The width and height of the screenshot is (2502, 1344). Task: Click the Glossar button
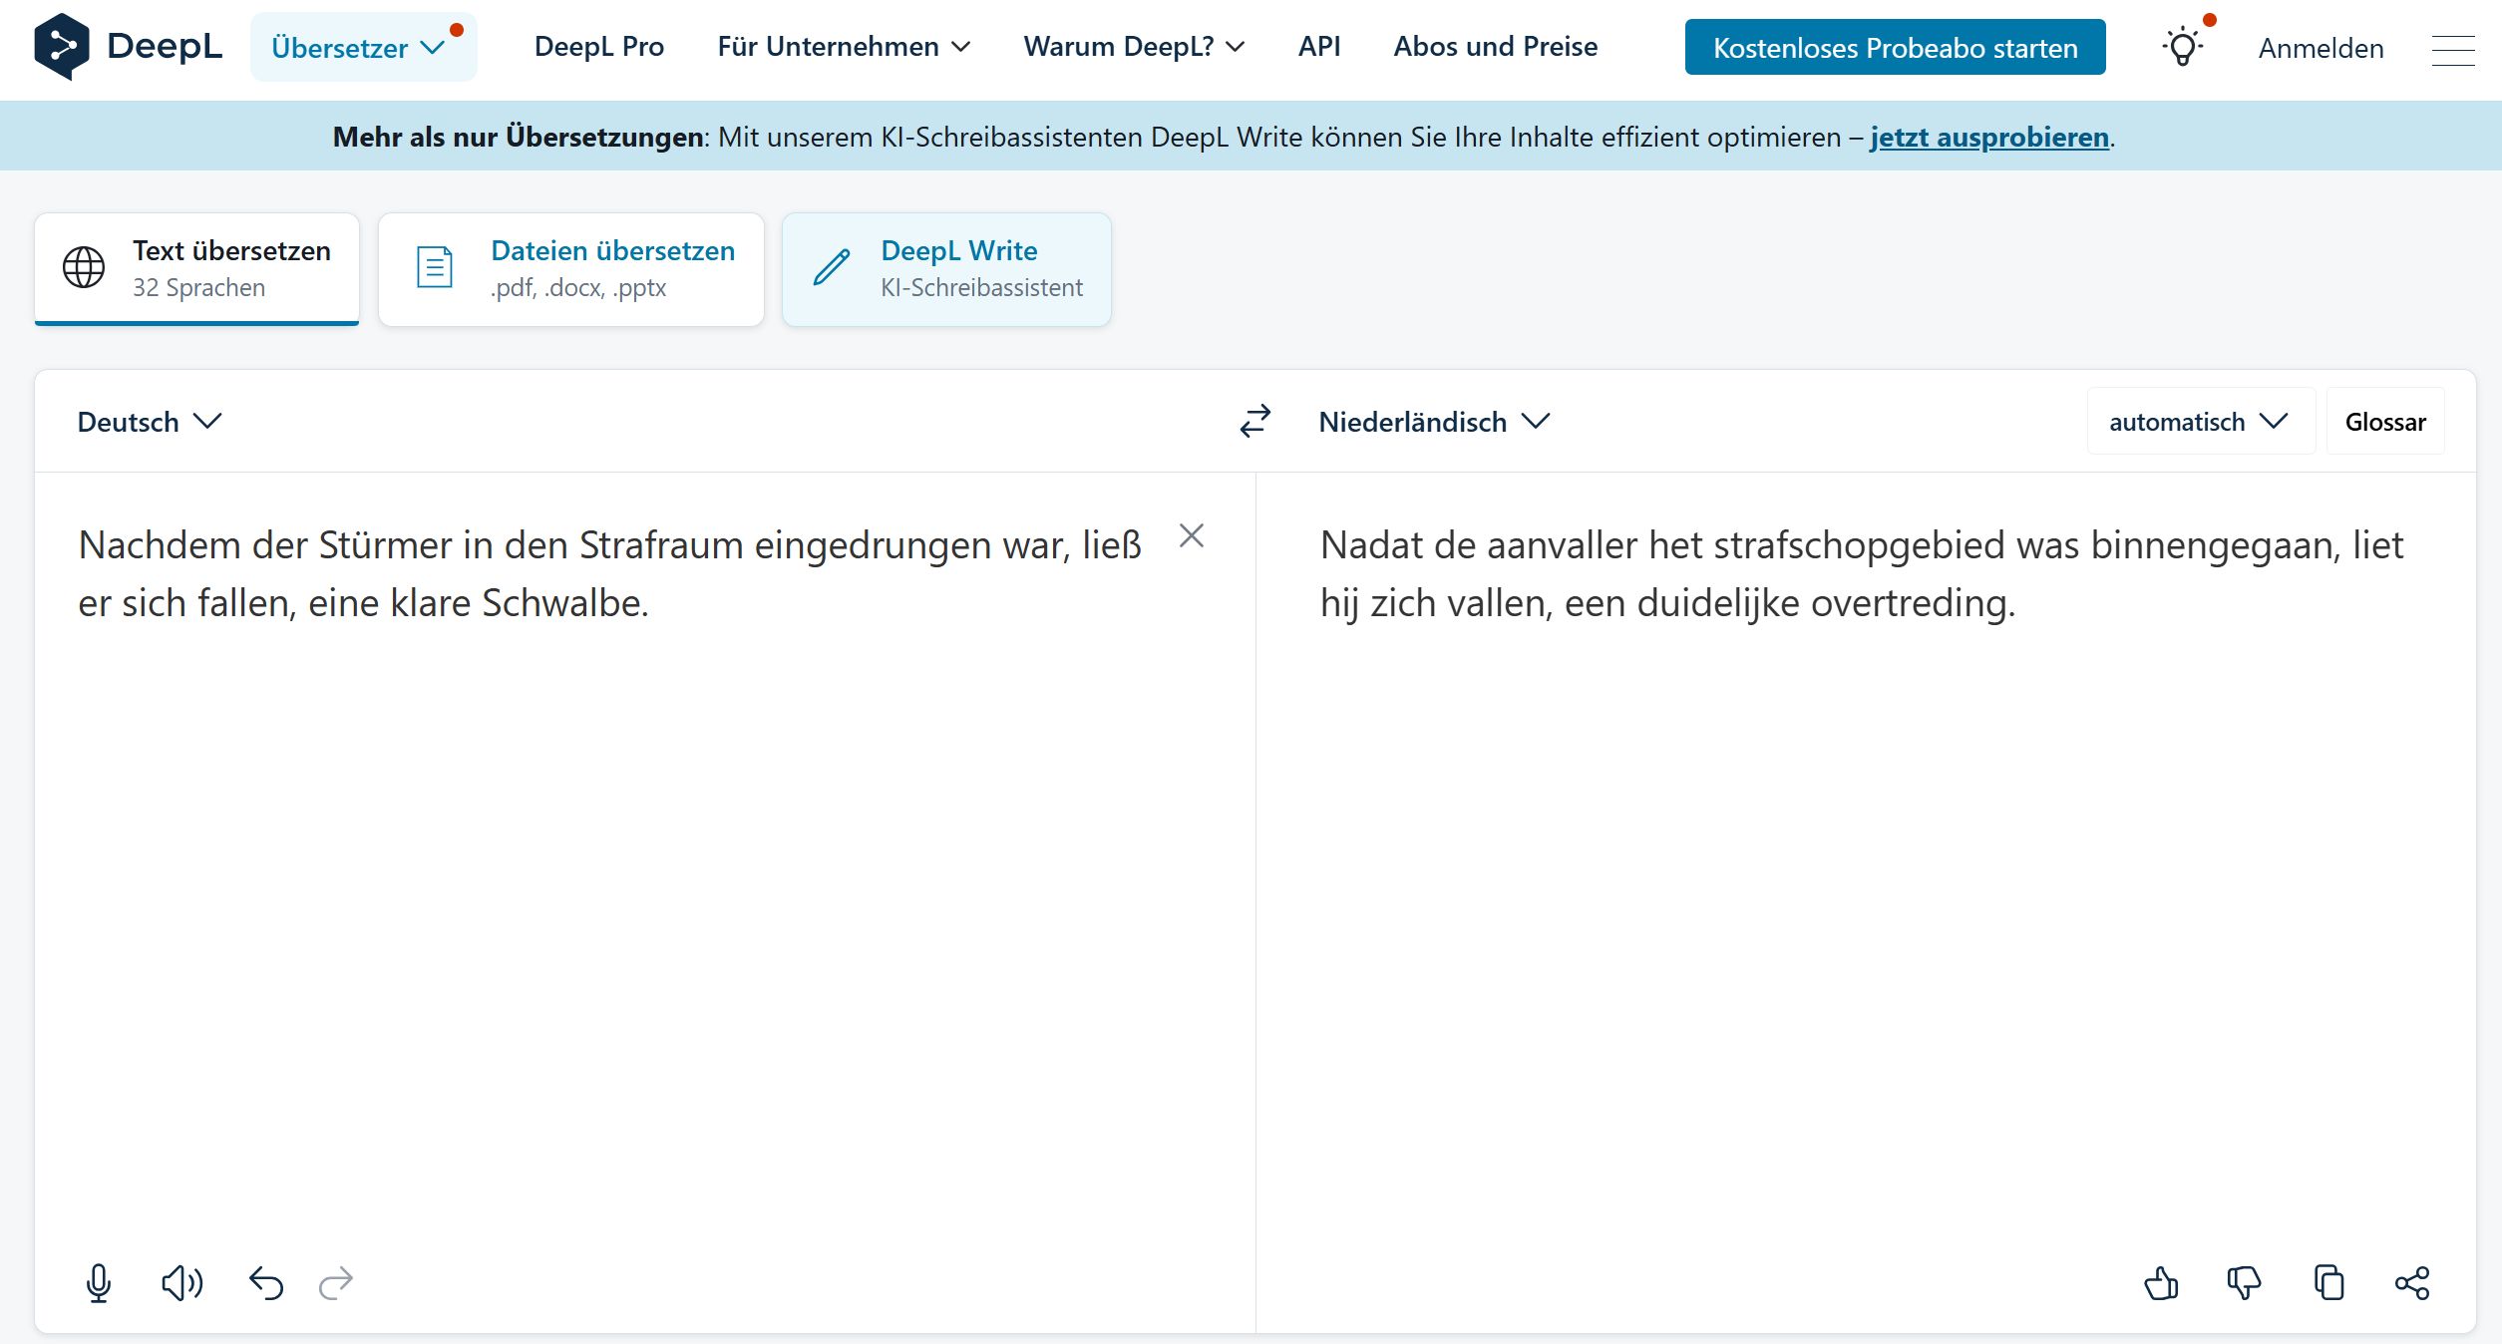click(x=2385, y=422)
